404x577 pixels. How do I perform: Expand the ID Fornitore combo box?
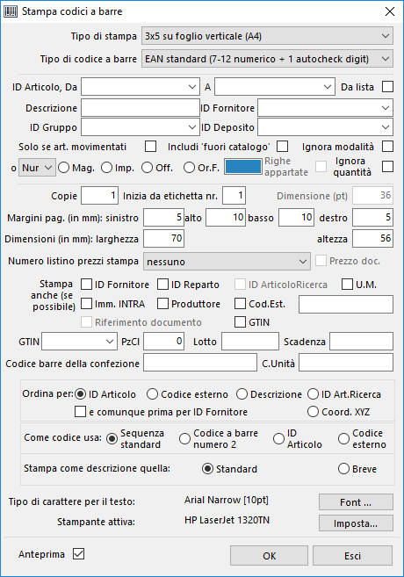[x=325, y=108]
